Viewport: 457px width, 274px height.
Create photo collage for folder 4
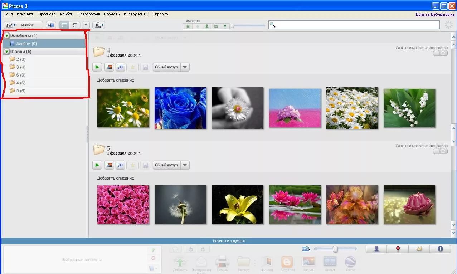(109, 67)
